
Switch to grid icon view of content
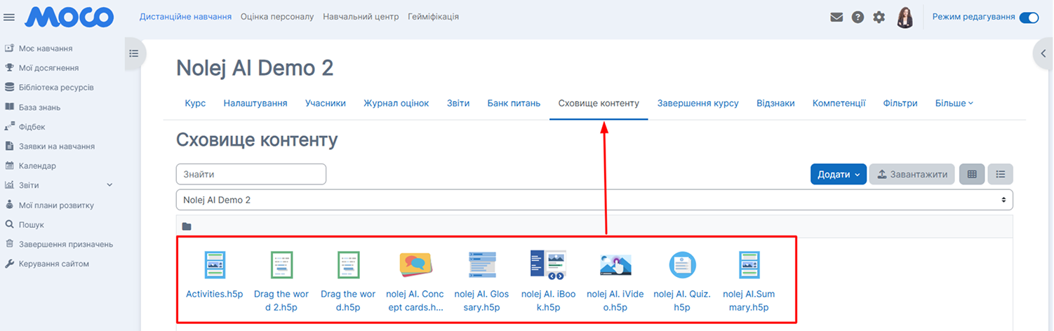point(972,175)
